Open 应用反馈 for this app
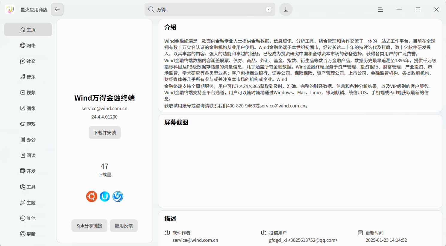446x246 pixels. [x=124, y=226]
